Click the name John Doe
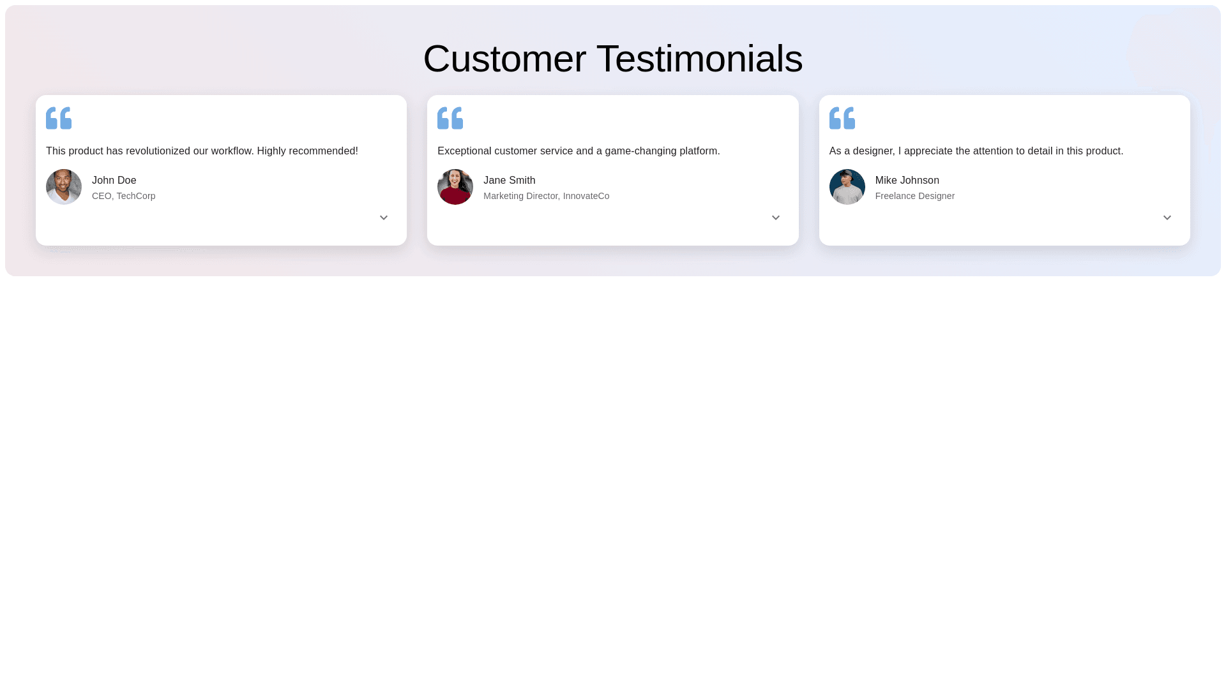This screenshot has height=689, width=1226. pos(114,181)
